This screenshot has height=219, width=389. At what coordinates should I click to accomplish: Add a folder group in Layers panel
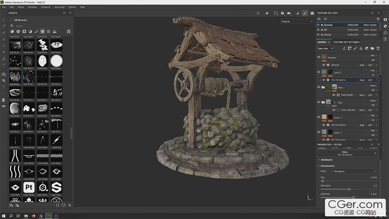pos(372,48)
